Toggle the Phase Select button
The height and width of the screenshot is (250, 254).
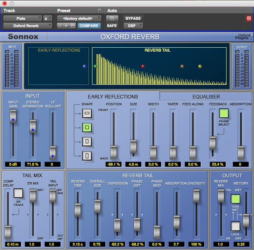[224, 113]
